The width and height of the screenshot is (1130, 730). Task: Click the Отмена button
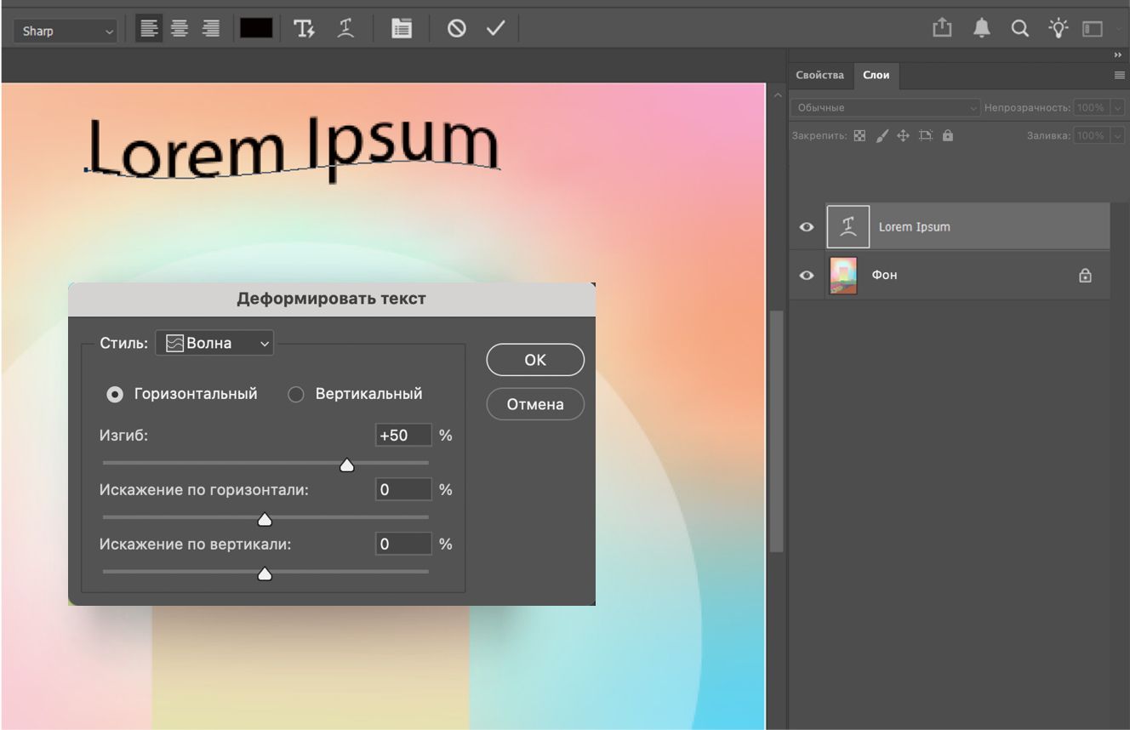[535, 404]
